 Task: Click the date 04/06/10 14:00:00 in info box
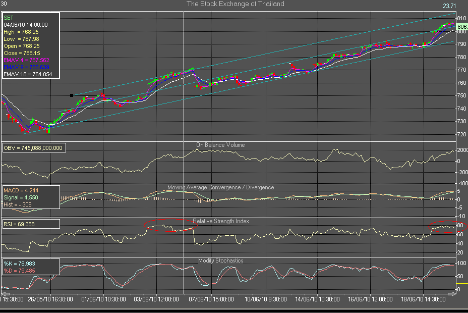[26, 25]
